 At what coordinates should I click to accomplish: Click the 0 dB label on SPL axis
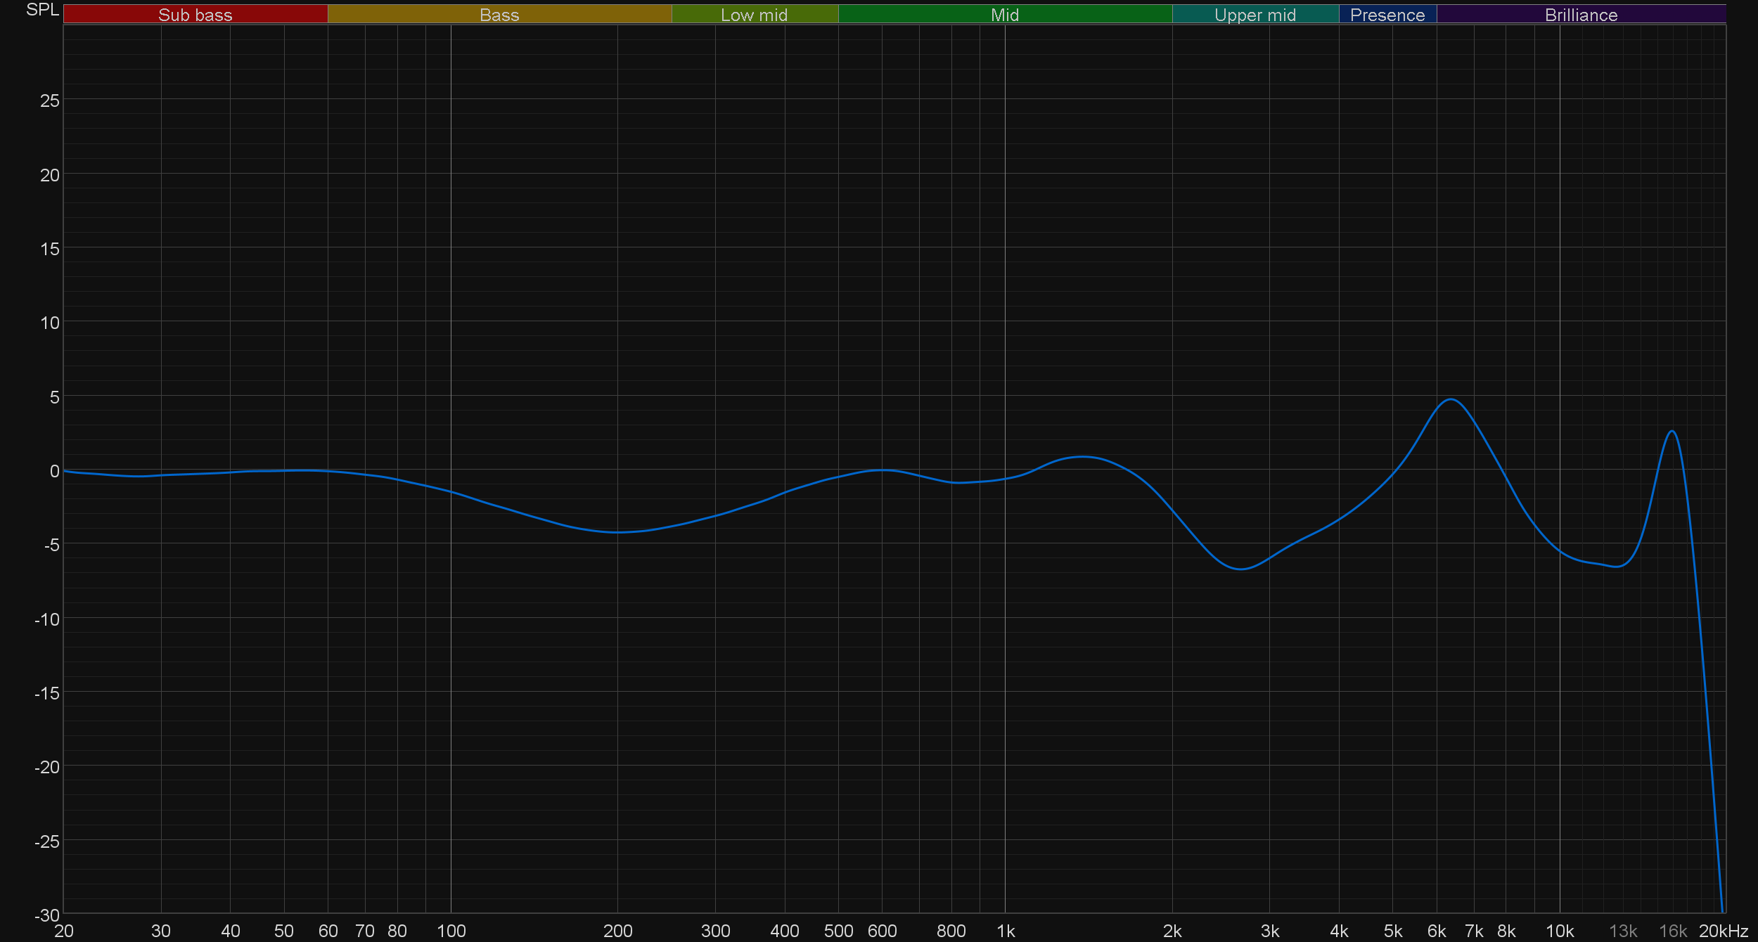(x=54, y=471)
